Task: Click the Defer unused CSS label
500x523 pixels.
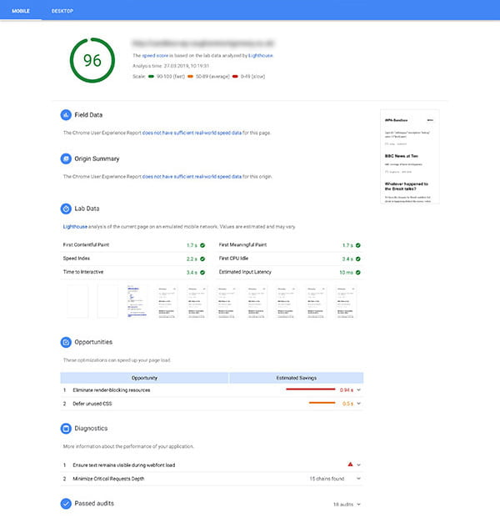Action: click(92, 404)
